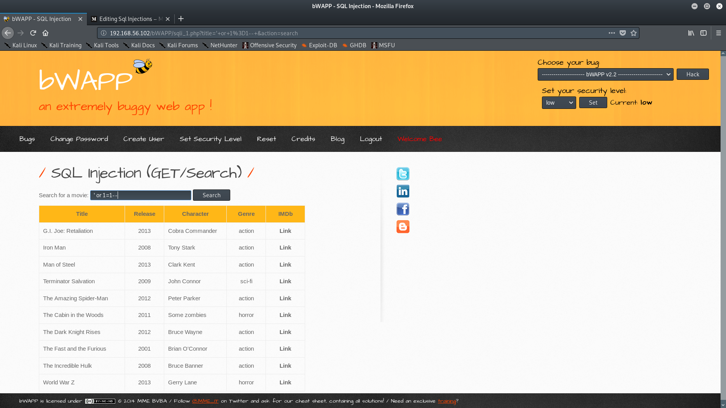Click the Search button

212,195
